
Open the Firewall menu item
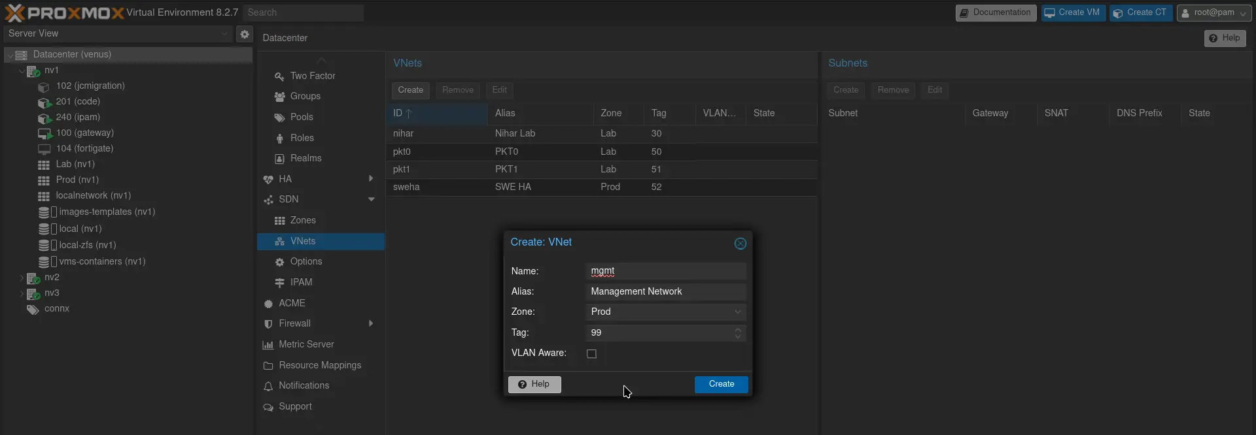(321, 324)
